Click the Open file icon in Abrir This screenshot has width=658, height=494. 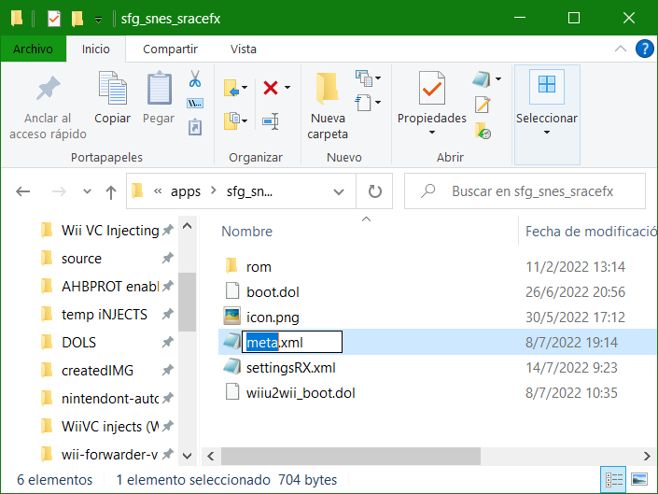[x=482, y=78]
